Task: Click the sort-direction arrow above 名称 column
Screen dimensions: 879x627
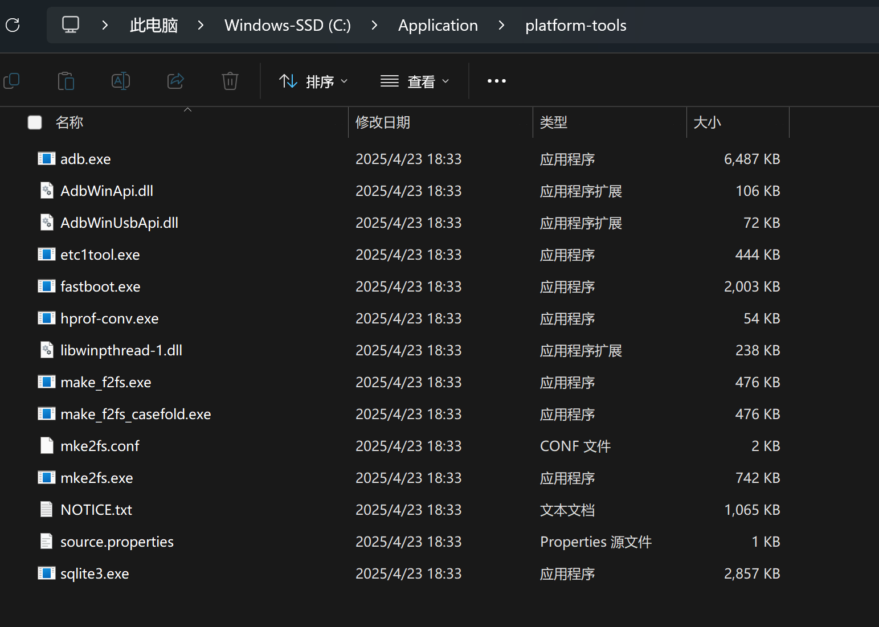Action: coord(187,109)
